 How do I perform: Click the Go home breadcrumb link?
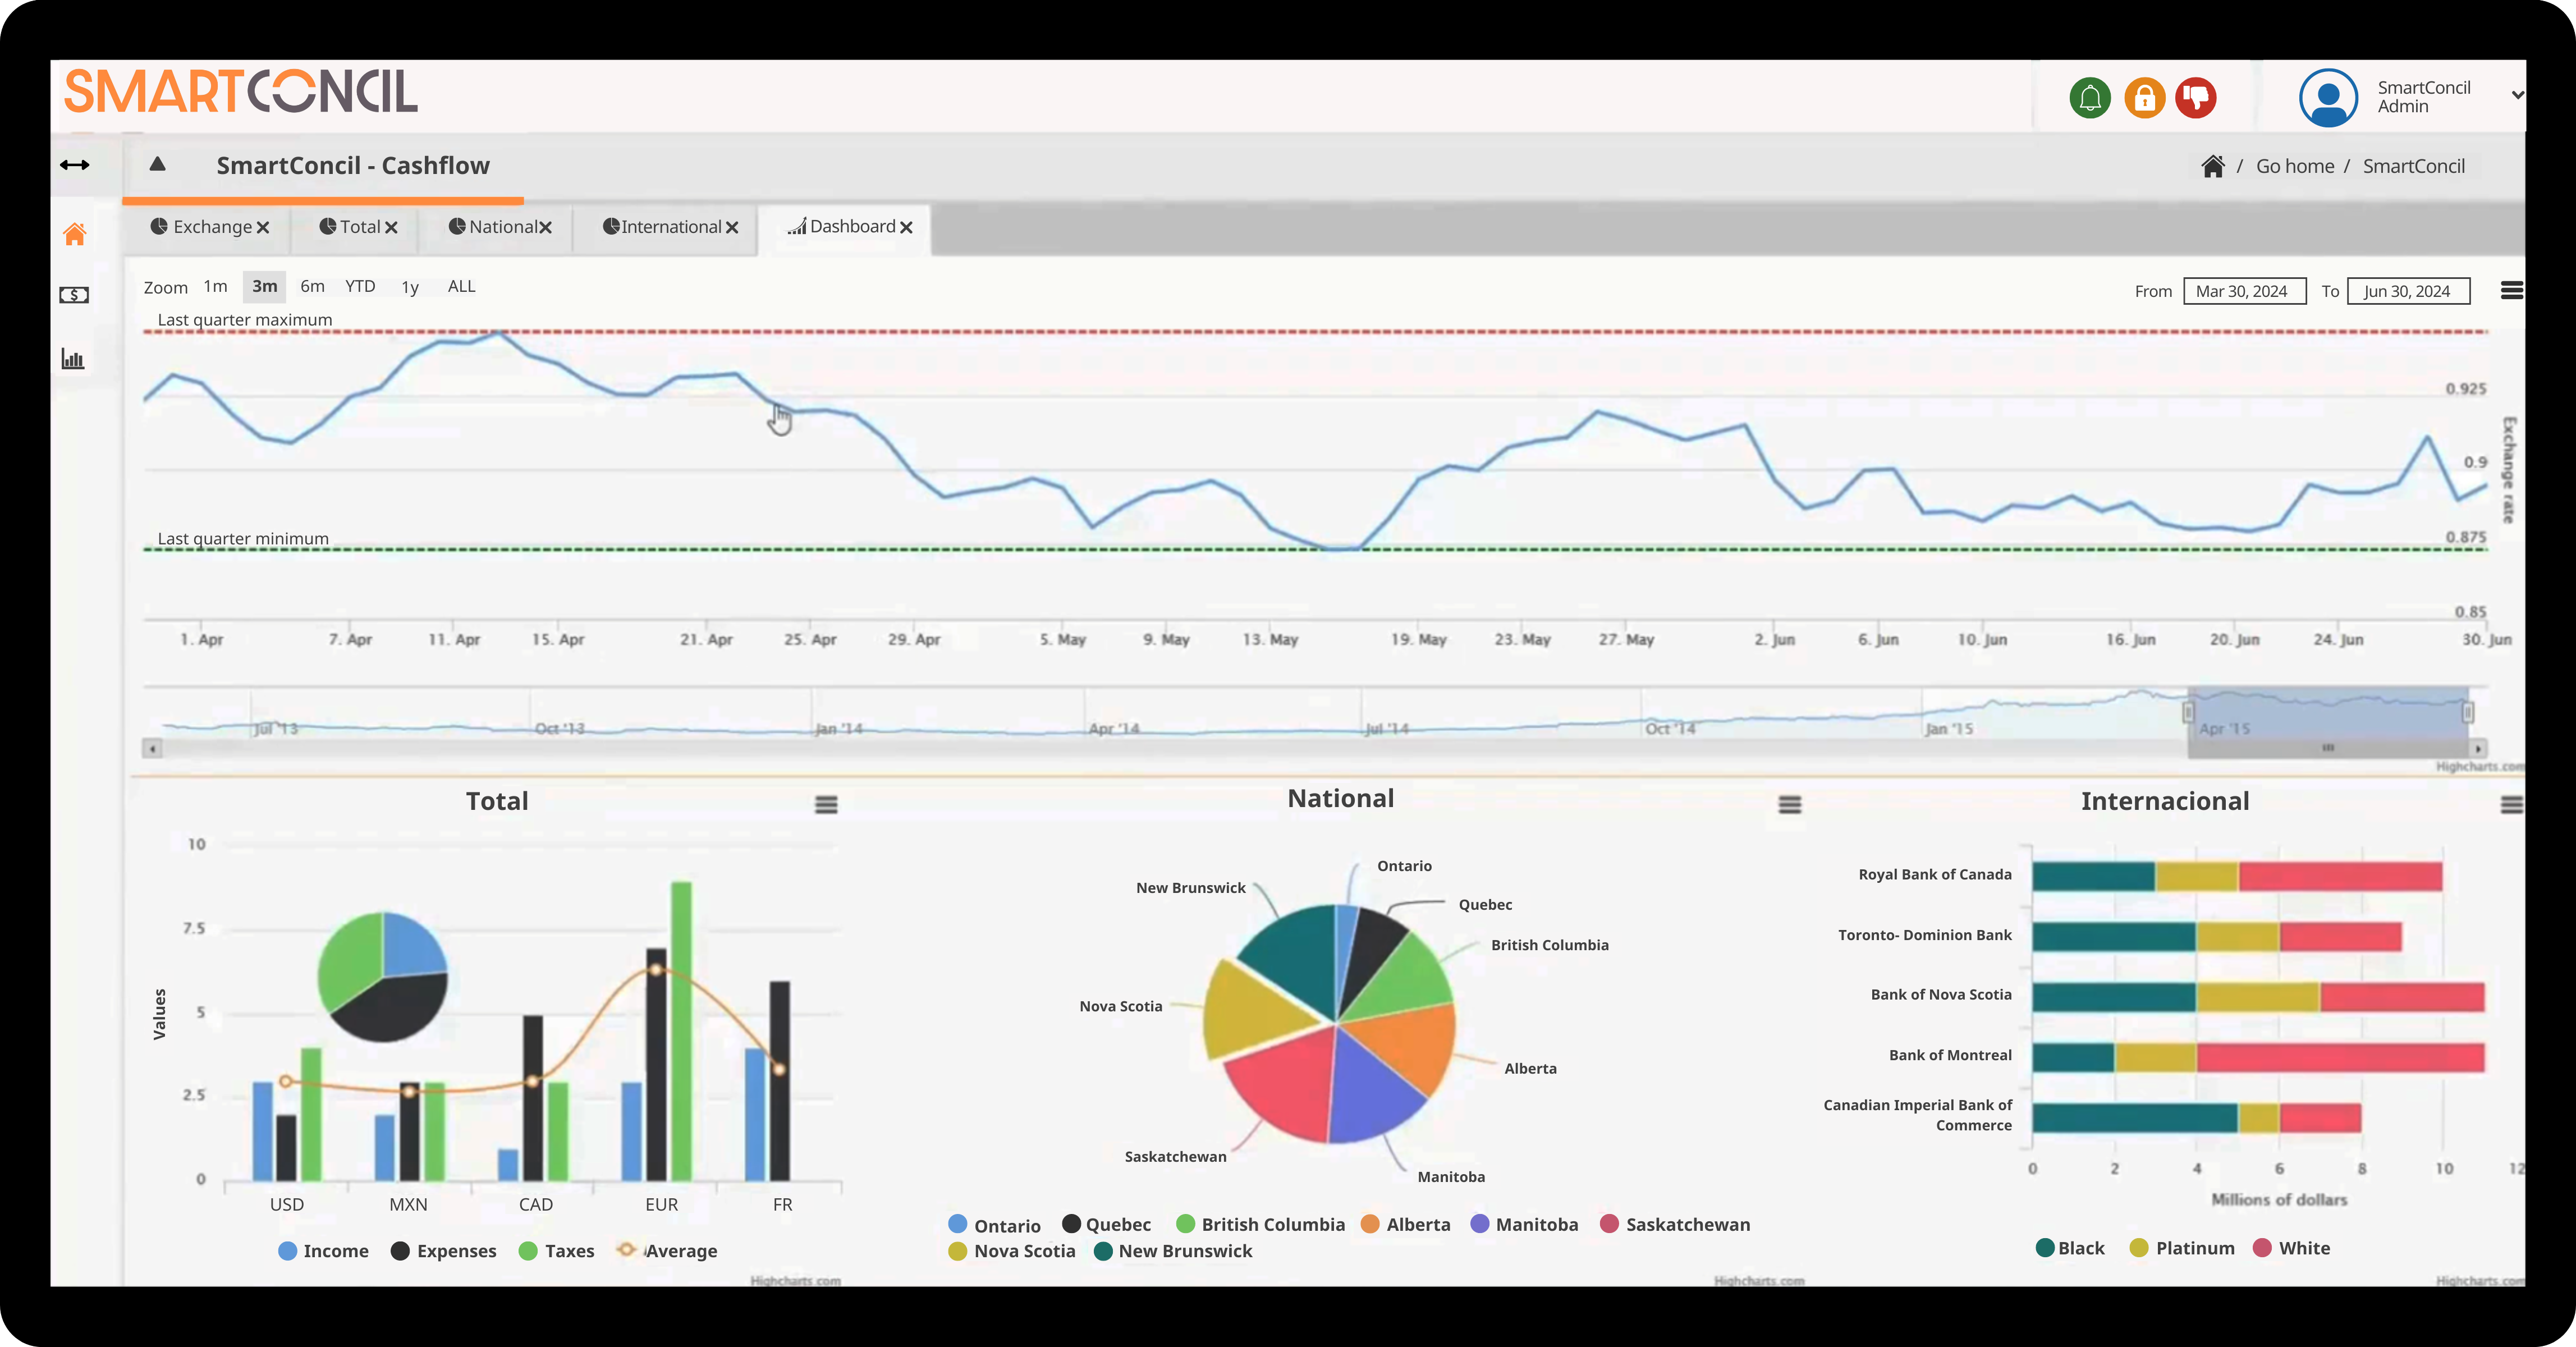tap(2294, 165)
